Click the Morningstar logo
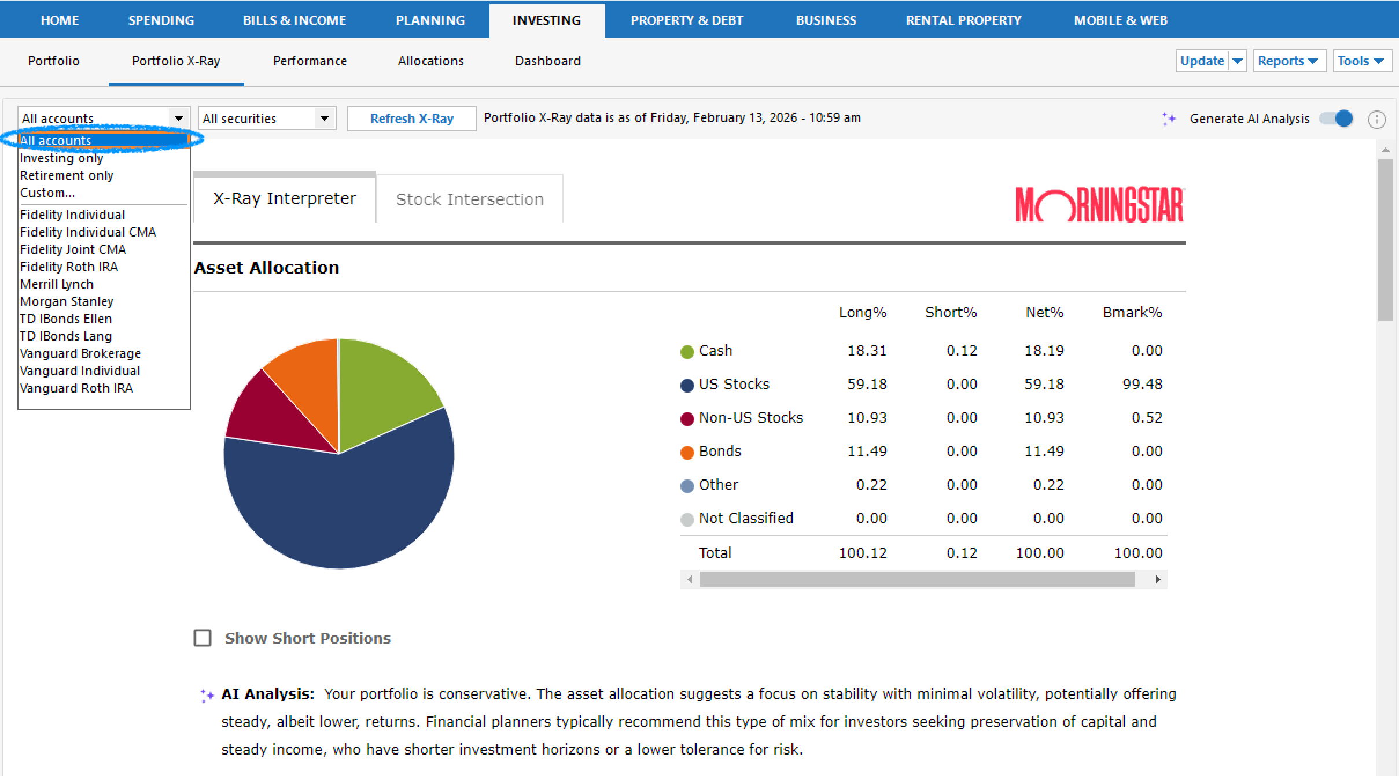This screenshot has height=776, width=1399. [1100, 205]
